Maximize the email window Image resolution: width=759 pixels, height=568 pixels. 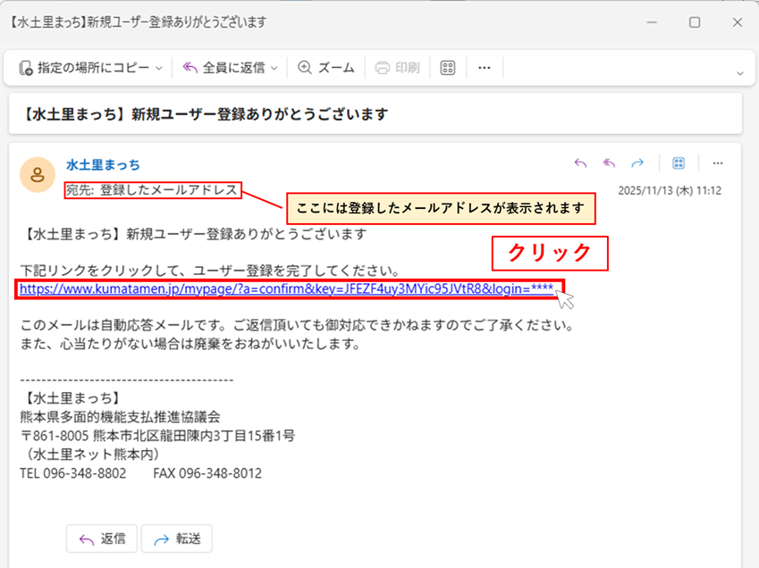pyautogui.click(x=695, y=22)
